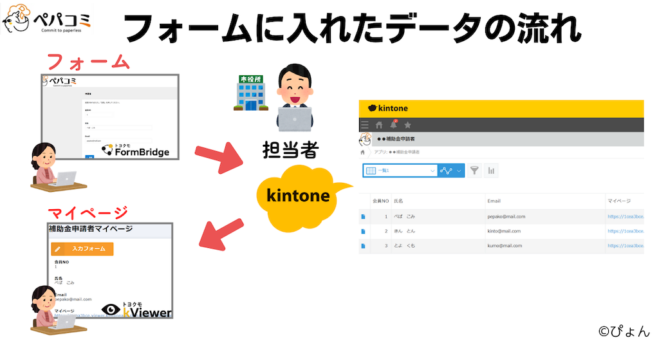Click the 担当者 staff illustration
Viewport: 659px width, 345px height.
pyautogui.click(x=295, y=97)
